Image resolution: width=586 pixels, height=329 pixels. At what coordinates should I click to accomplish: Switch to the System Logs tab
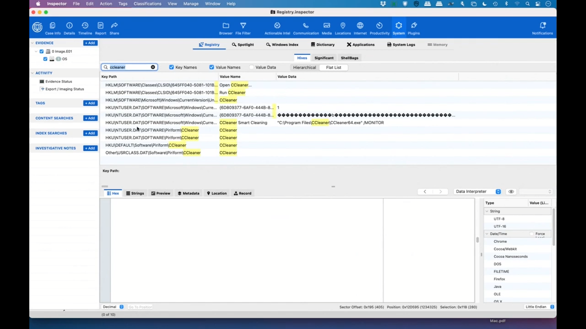pos(401,45)
